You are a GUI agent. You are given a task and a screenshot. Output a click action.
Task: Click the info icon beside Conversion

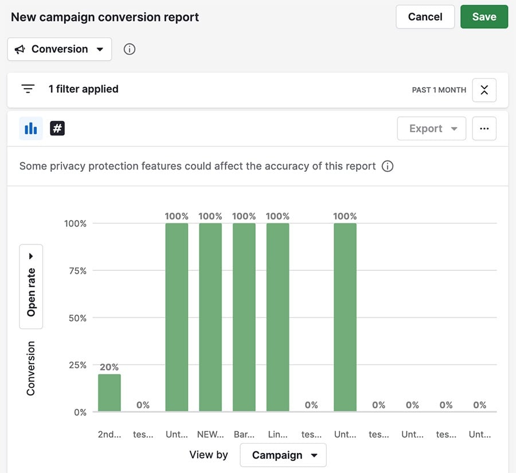129,49
